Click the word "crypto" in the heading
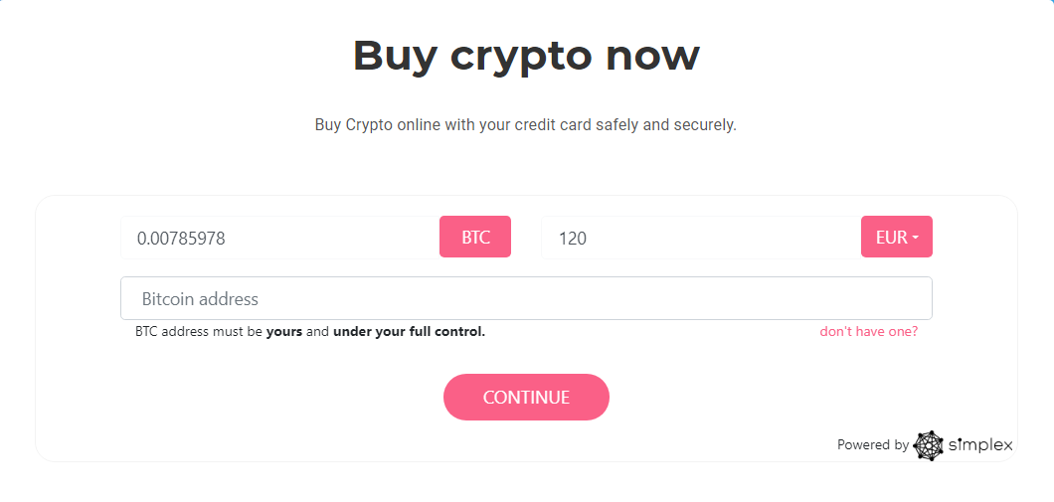Viewport: 1054px width, 502px height. pyautogui.click(x=521, y=58)
